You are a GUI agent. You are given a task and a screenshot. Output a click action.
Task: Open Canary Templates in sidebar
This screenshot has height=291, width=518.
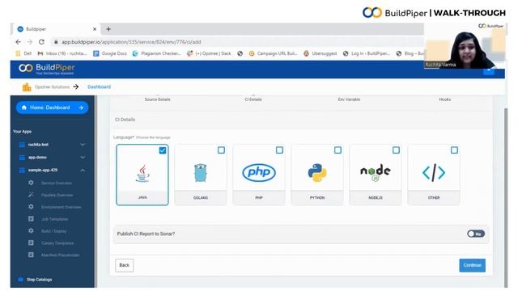tap(57, 243)
